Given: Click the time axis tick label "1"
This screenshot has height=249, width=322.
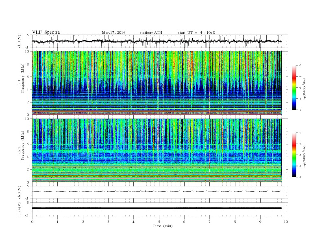Looking at the screenshot, I should (57, 222).
